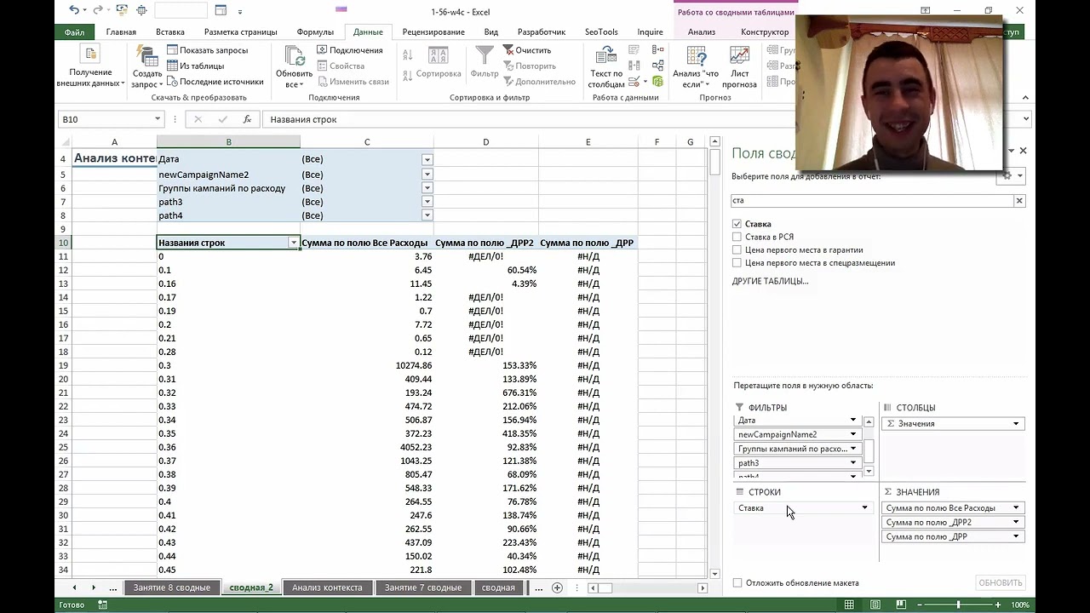Click Text to Columns (Текст по столбцам)
1090x613 pixels.
click(606, 66)
